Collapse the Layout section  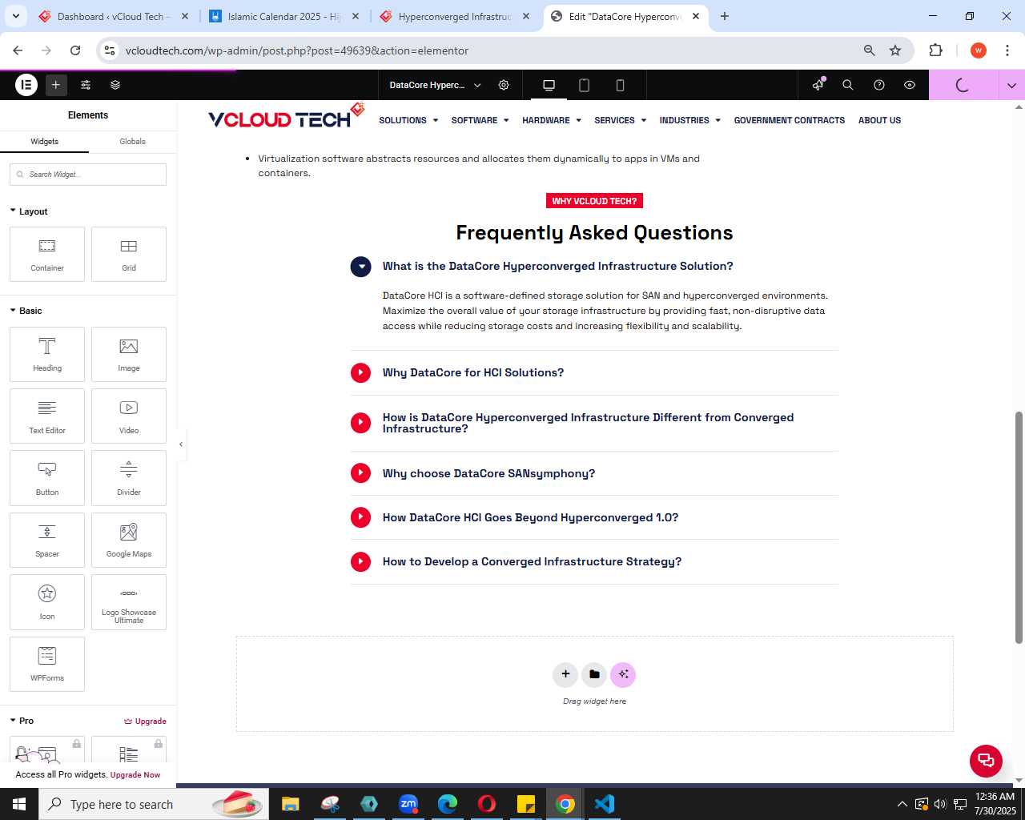click(29, 211)
